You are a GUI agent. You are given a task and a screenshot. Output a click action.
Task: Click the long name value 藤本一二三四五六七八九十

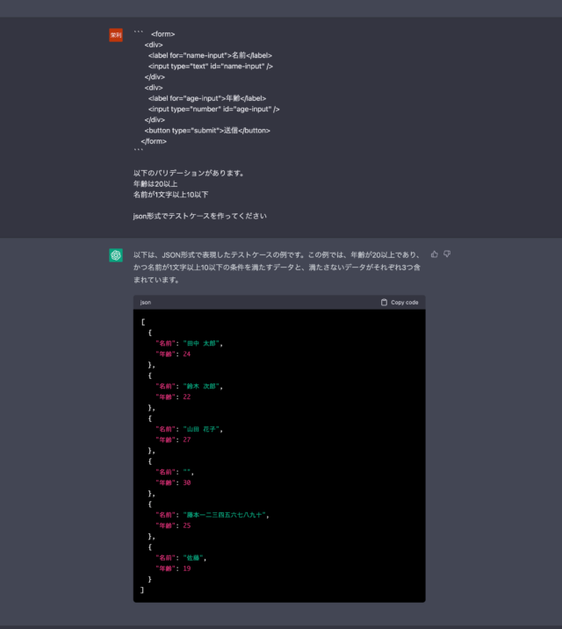coord(225,515)
